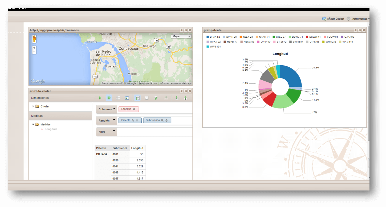Zoom out on the map
386x207 pixels.
pos(34,52)
